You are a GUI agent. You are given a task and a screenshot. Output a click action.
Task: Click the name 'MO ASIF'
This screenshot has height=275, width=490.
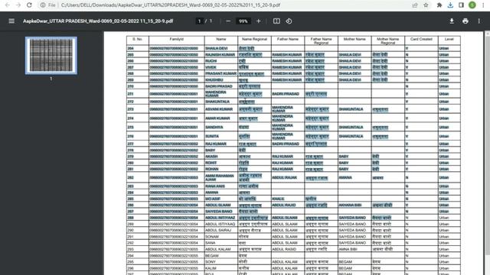click(213, 199)
